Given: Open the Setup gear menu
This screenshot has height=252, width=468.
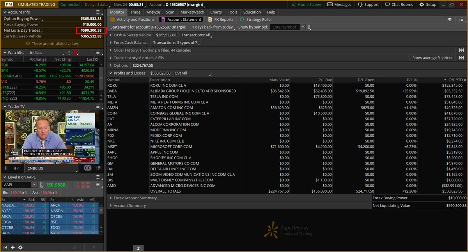Looking at the screenshot, I should (428, 4).
